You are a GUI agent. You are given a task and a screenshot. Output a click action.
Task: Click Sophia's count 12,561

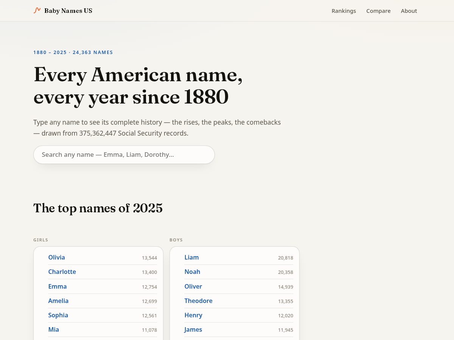pyautogui.click(x=149, y=315)
